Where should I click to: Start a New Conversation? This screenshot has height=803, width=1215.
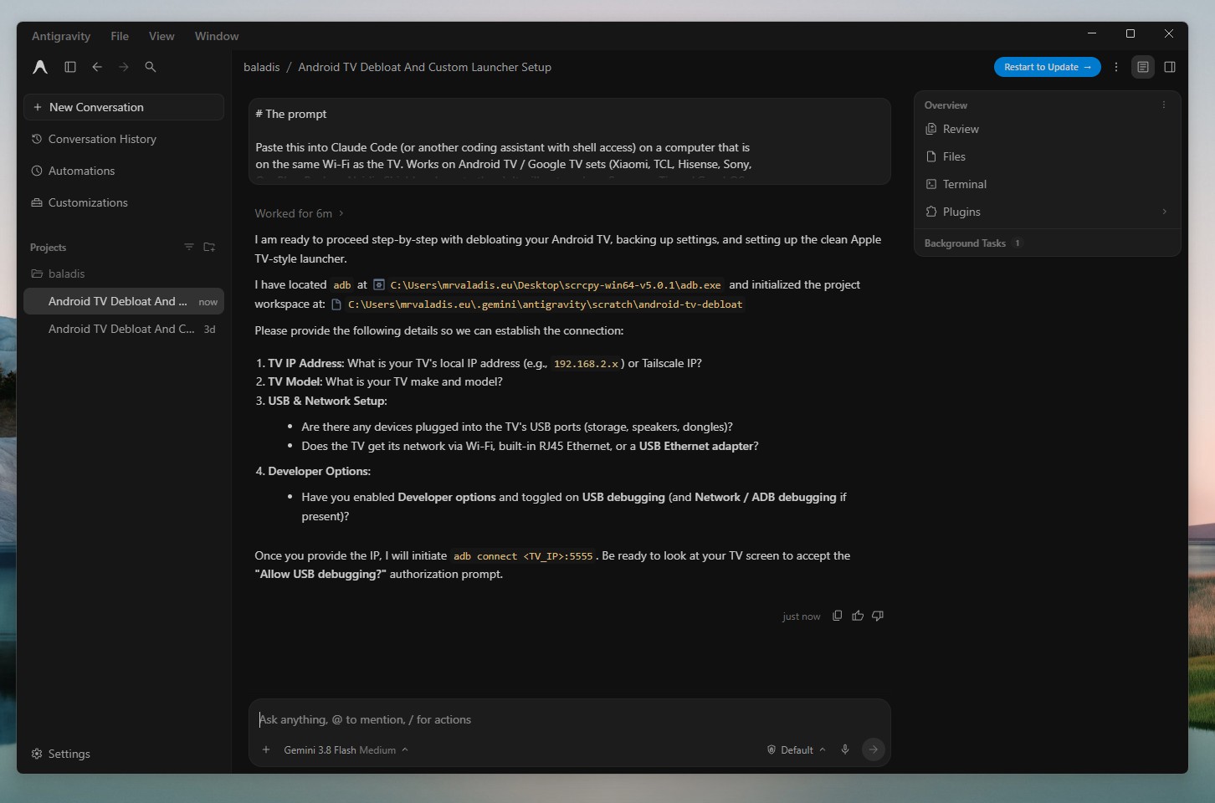click(x=124, y=107)
